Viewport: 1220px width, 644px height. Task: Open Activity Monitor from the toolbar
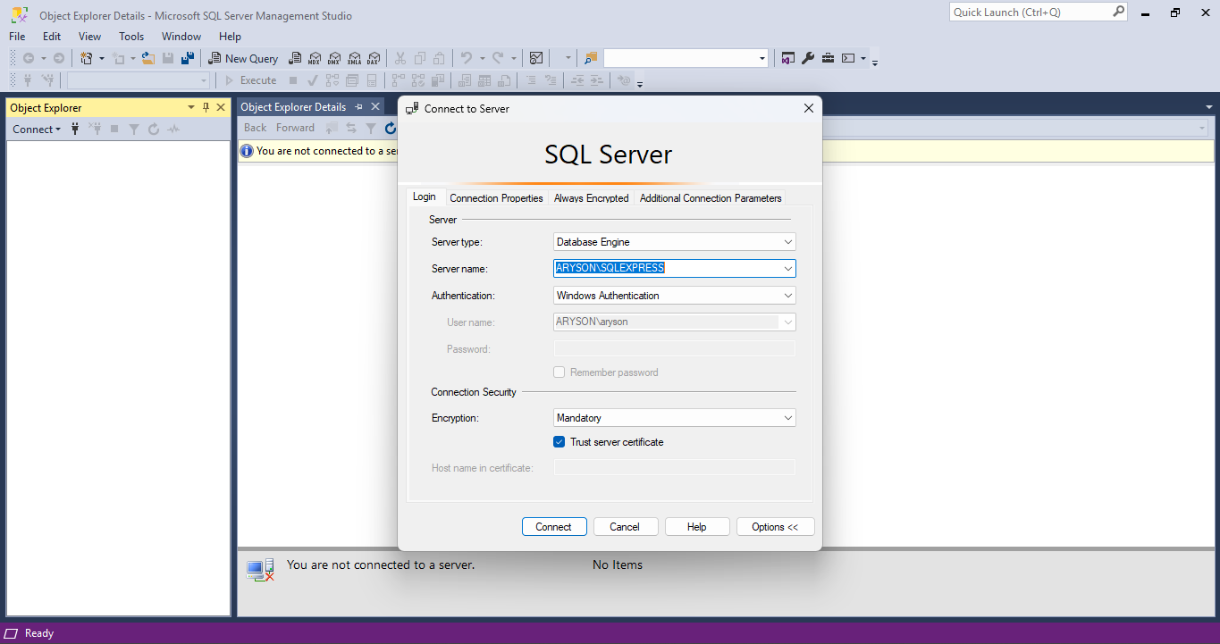535,58
